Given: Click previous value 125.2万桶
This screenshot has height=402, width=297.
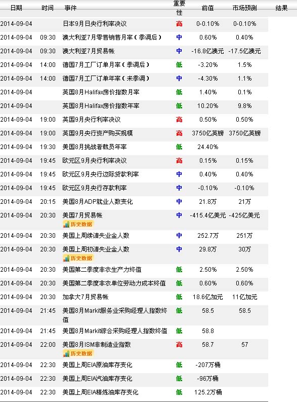Looking at the screenshot, I should point(208,392).
